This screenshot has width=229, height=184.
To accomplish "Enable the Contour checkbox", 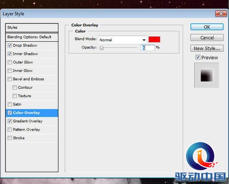I will (x=15, y=88).
